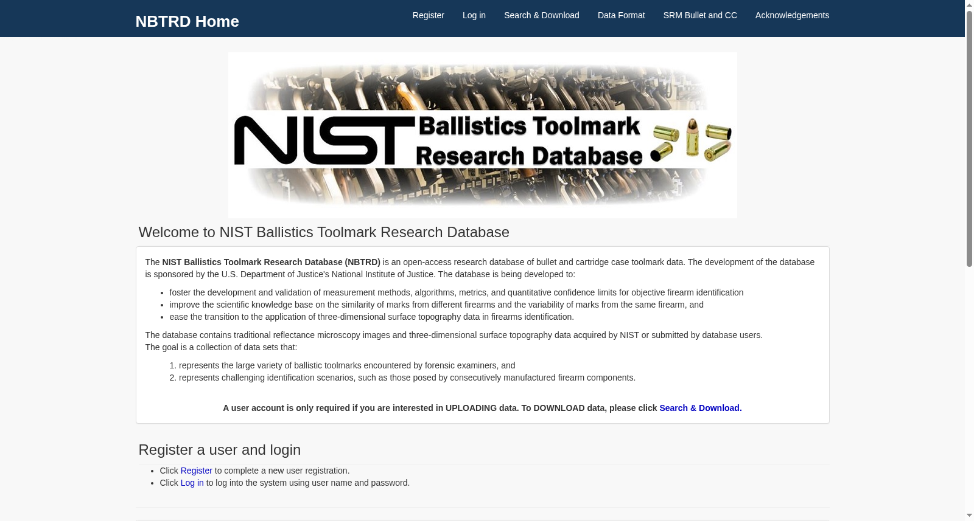Follow the bold Search & Download link

(699, 408)
